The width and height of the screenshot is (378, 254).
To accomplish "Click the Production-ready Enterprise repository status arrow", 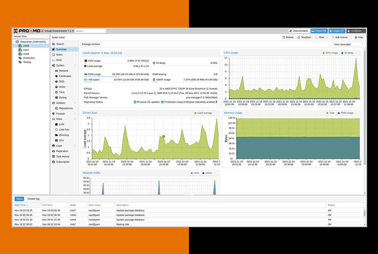I will coord(216,102).
